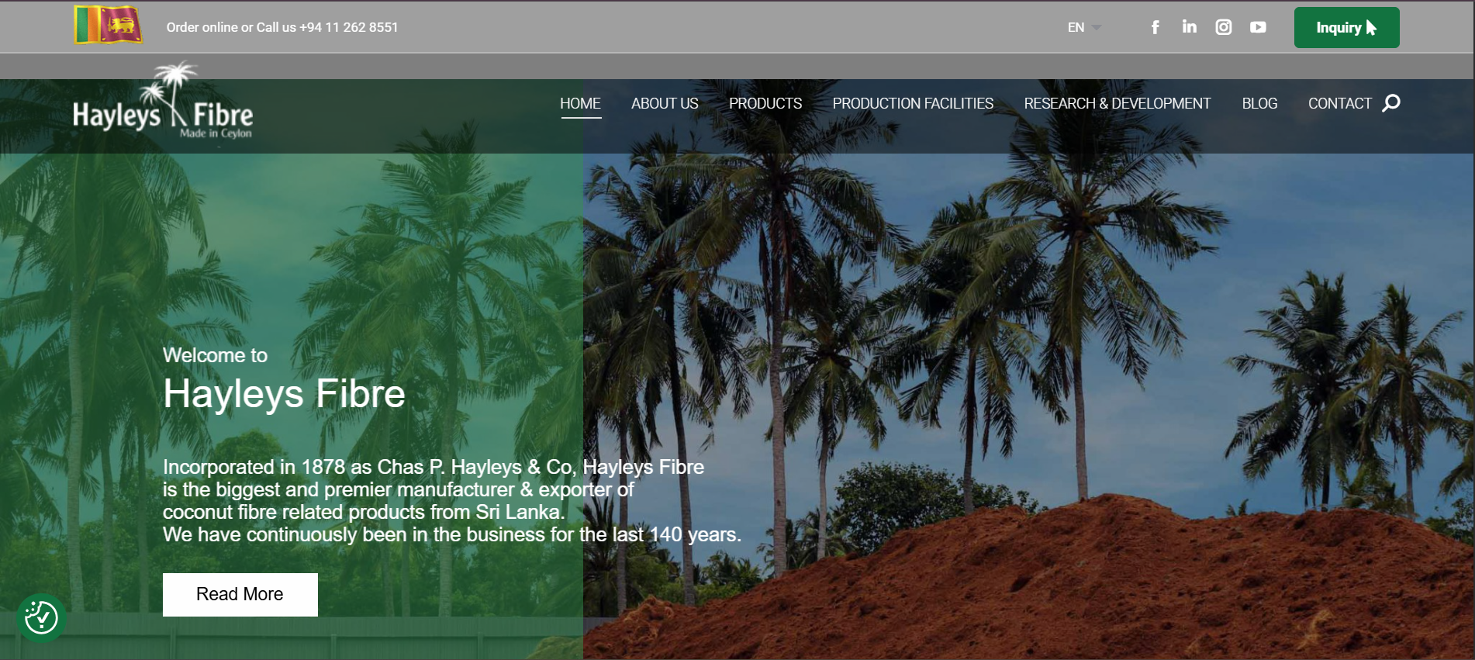The height and width of the screenshot is (660, 1475).
Task: Click the language dropdown arrow
Action: coord(1097,27)
